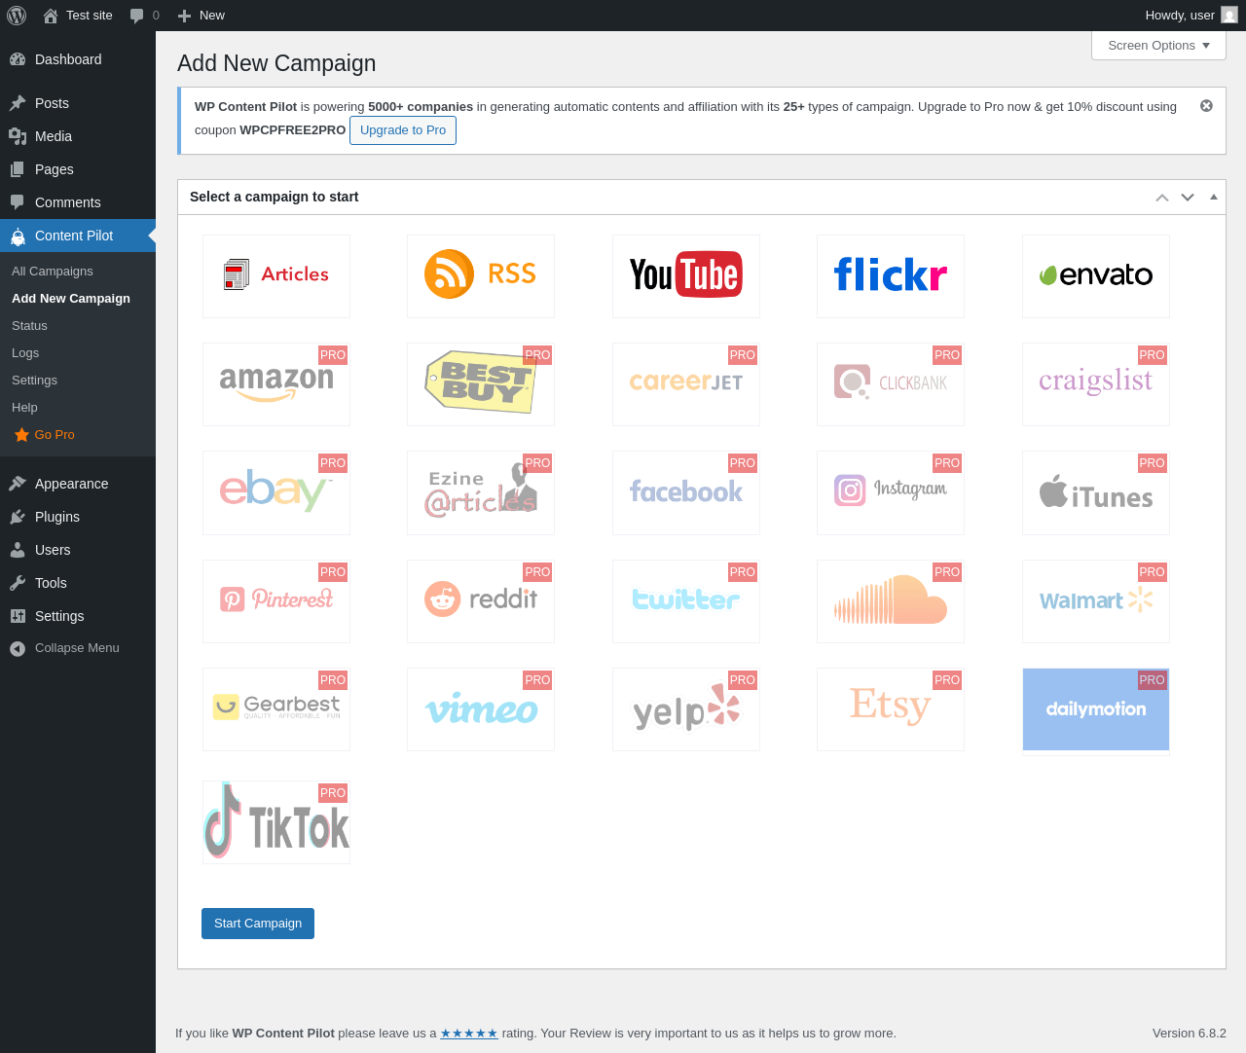Open the + New content menu
The image size is (1246, 1053).
coord(201,16)
